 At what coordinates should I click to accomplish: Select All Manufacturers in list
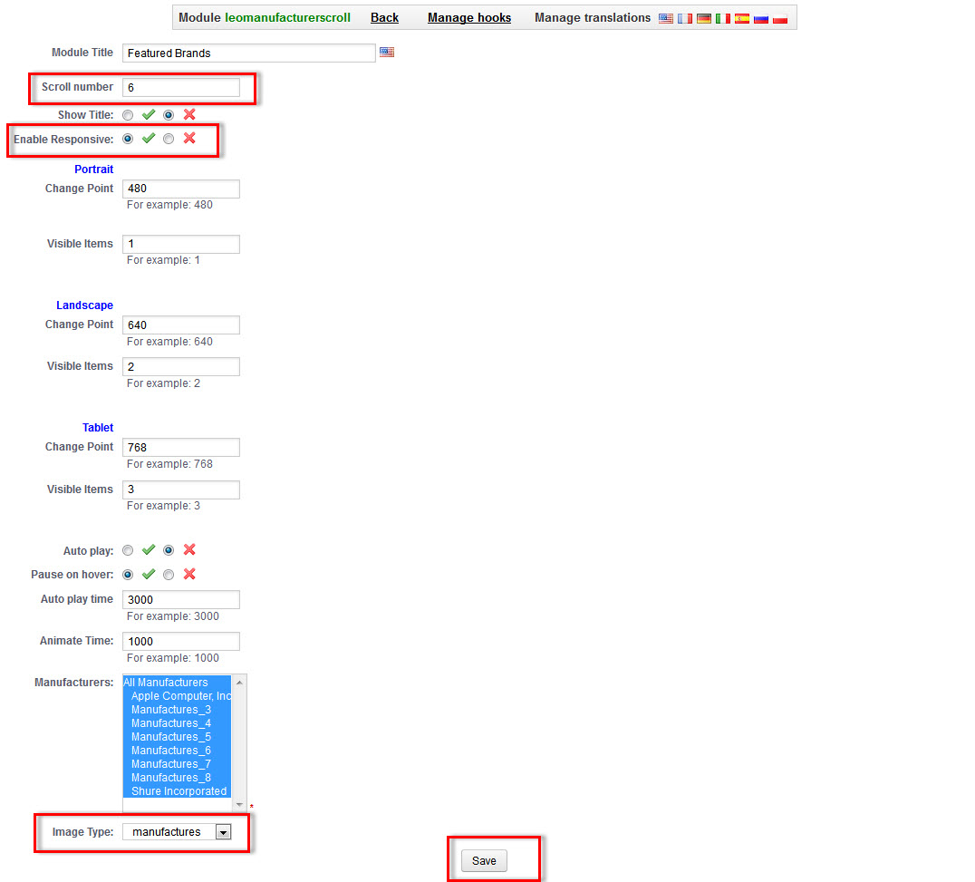coord(178,683)
